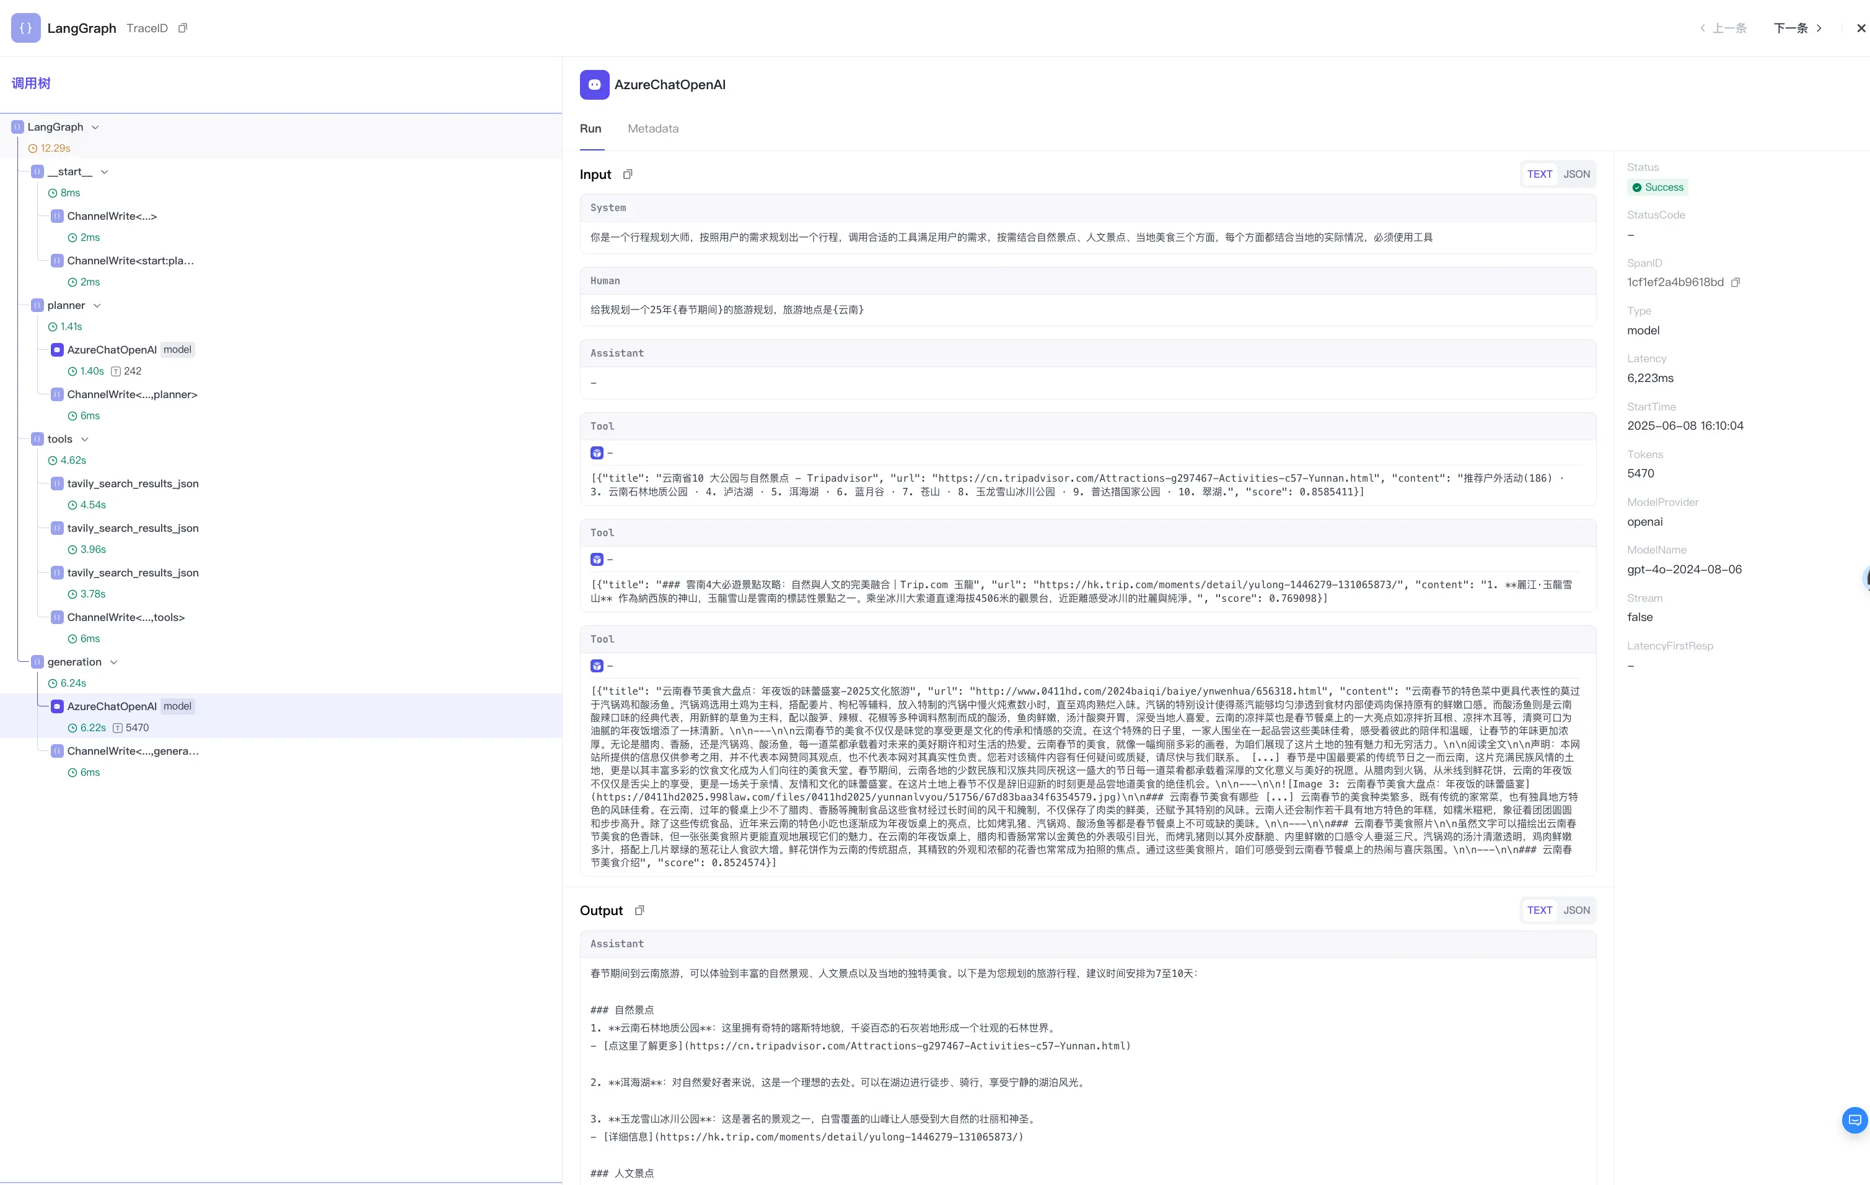Select planner's AzureChatOpenAI model row
Screen dimensions: 1870x1185
[x=281, y=360]
